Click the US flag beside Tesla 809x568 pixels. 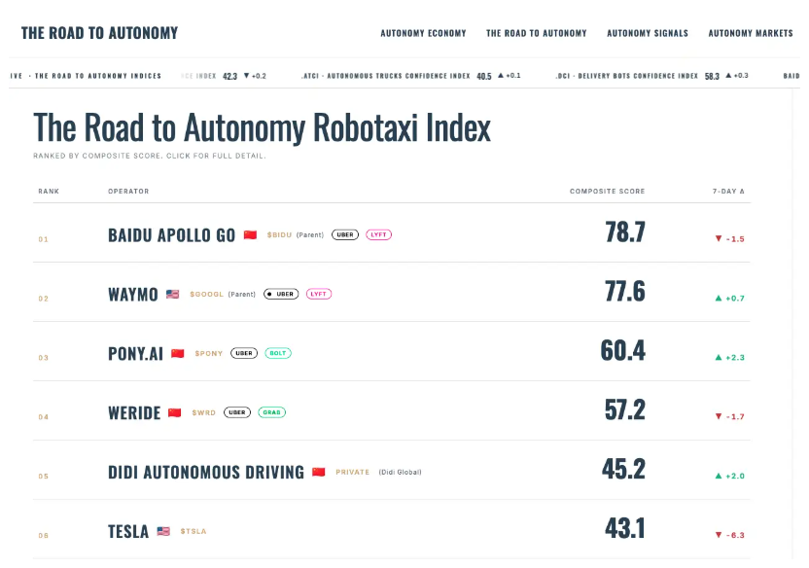[163, 531]
